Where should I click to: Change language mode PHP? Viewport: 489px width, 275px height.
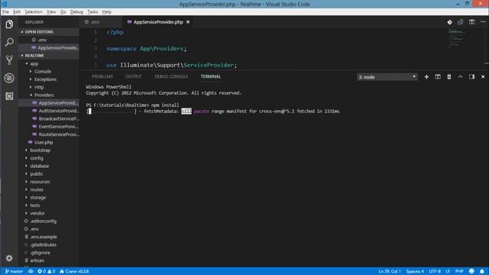point(459,271)
